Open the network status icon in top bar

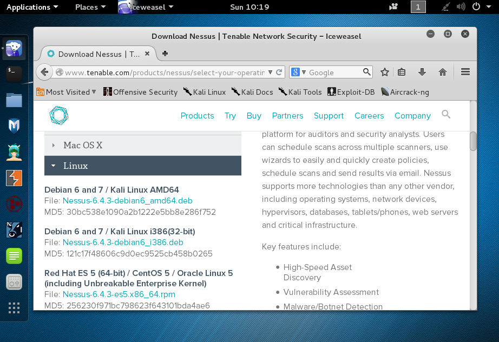point(445,6)
